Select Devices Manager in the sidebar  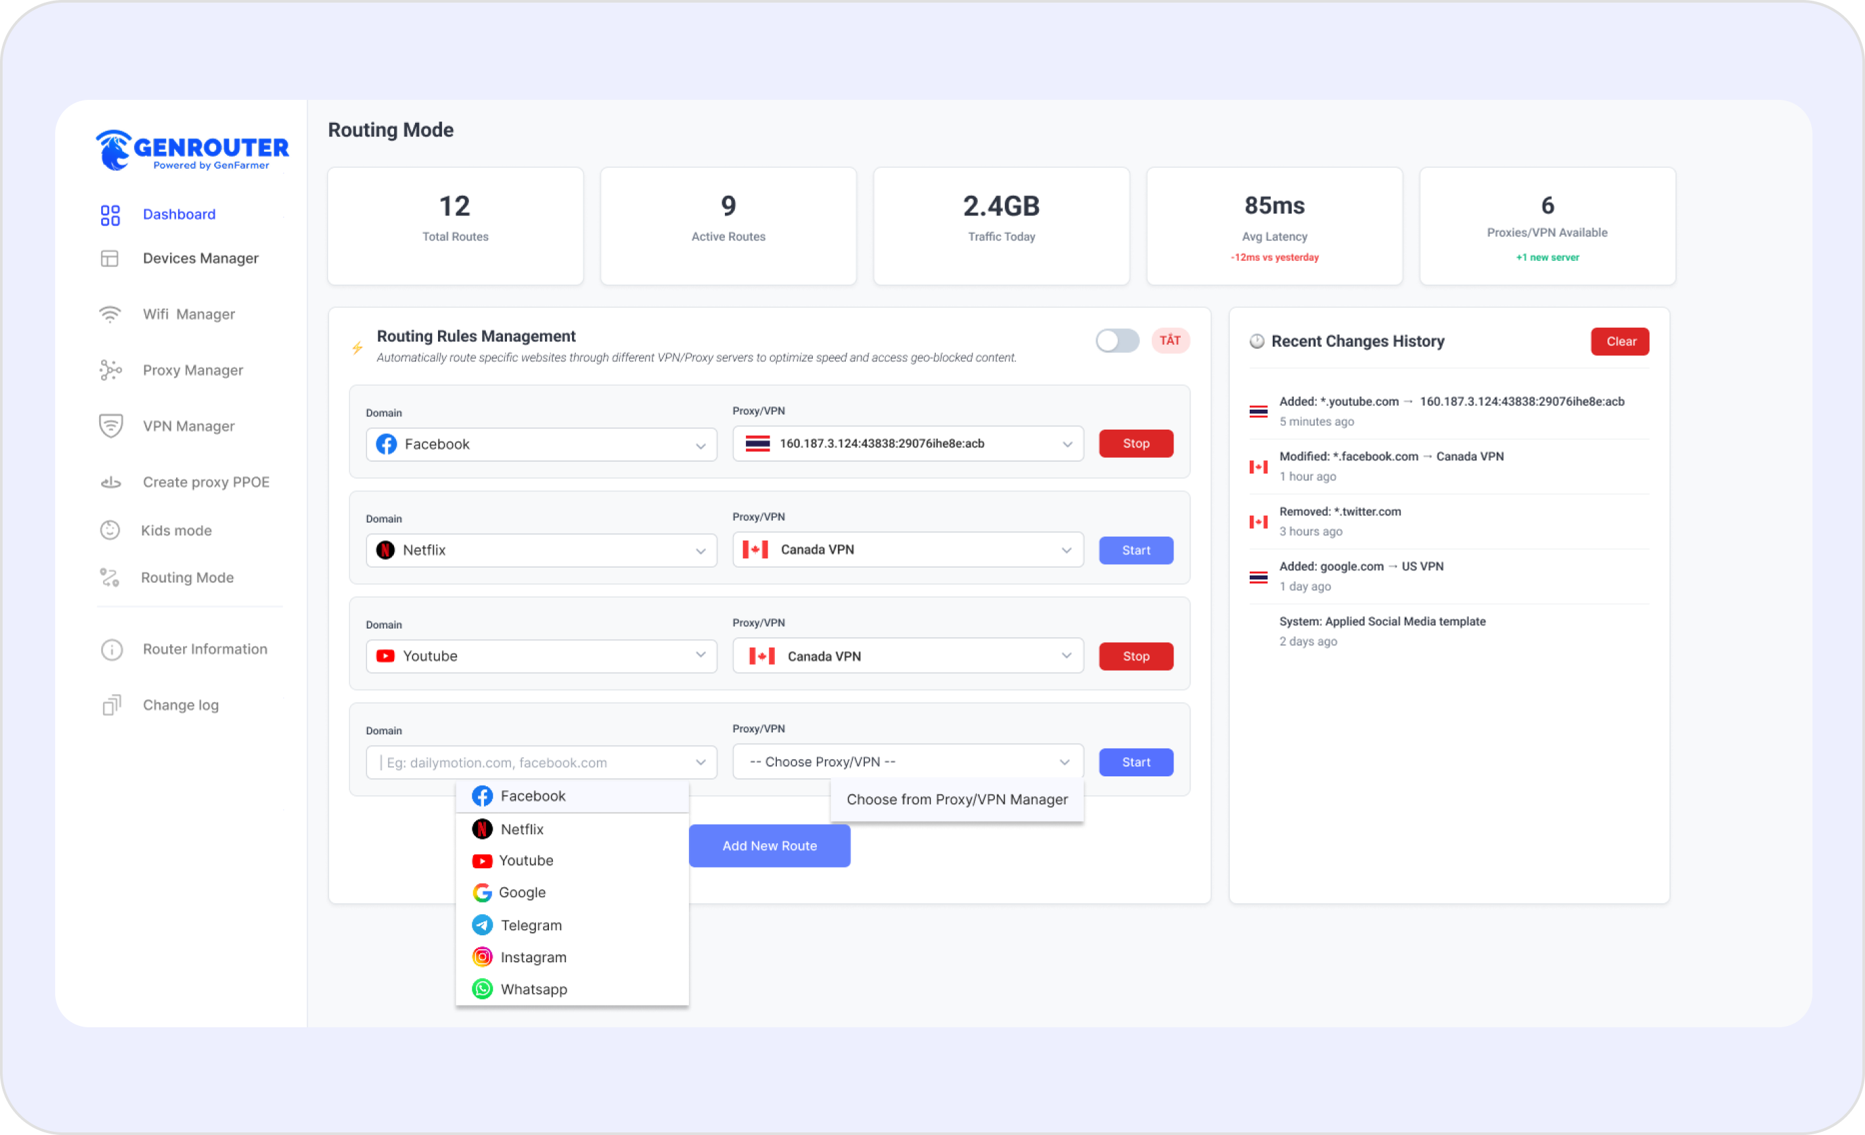point(200,258)
